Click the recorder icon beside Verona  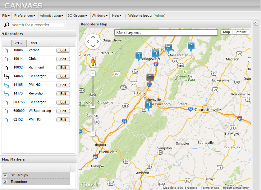pyautogui.click(x=7, y=50)
